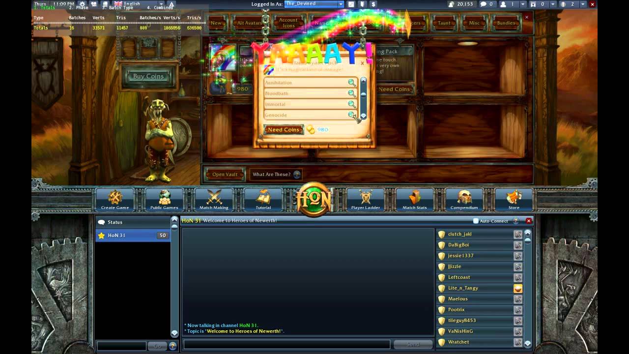
Task: Open the Store from the main bar
Action: click(x=514, y=200)
